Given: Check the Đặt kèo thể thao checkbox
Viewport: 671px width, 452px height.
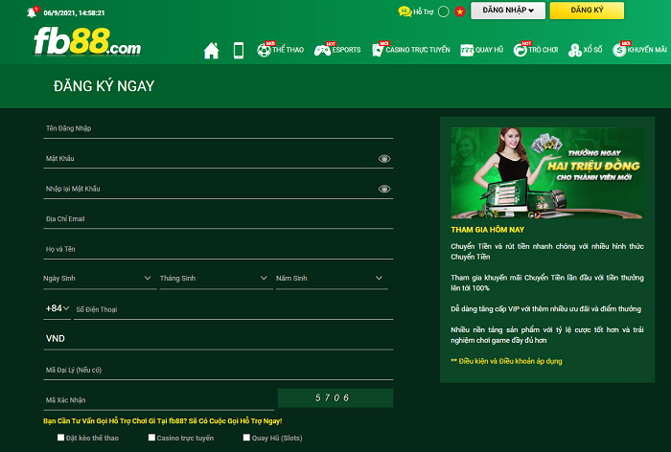Looking at the screenshot, I should (60, 438).
